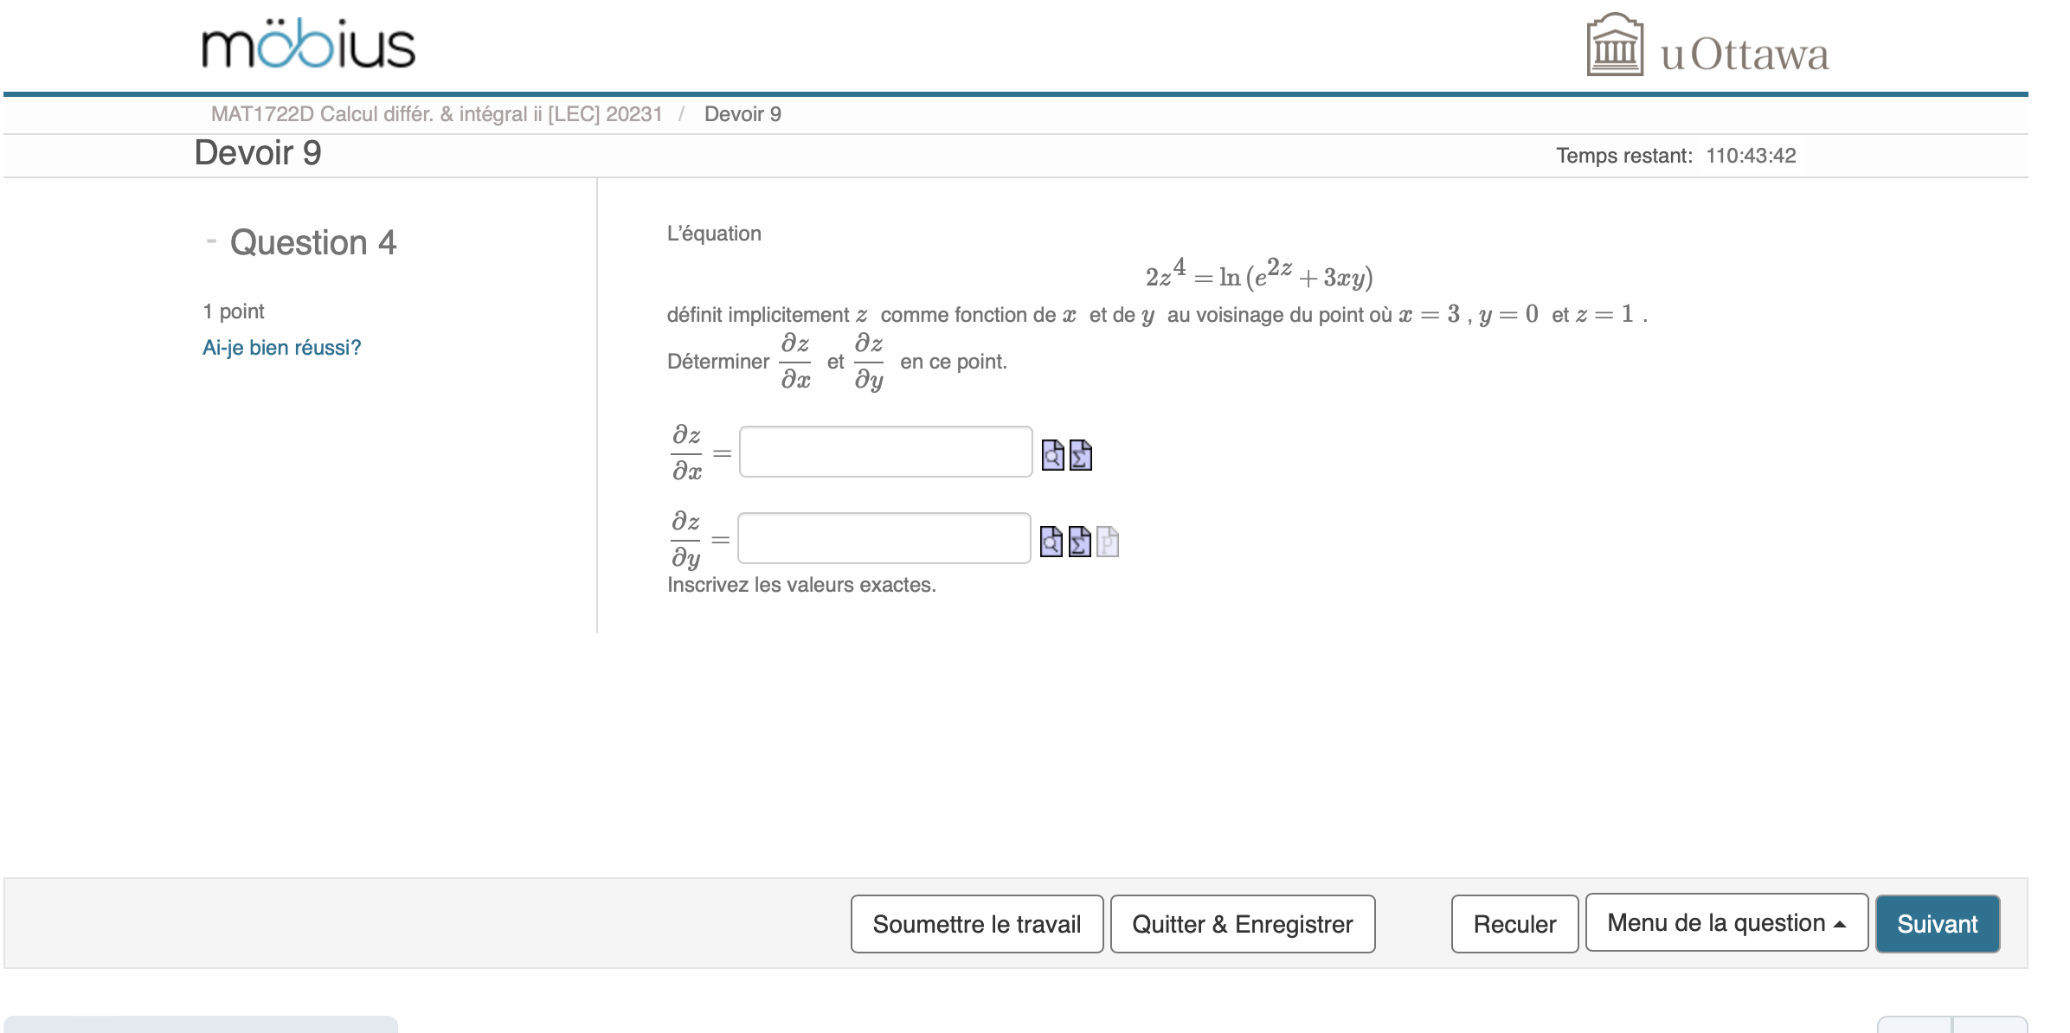This screenshot has width=2070, height=1033.
Task: Open the preview icon for the ∂z/∂x answer
Action: [1052, 456]
